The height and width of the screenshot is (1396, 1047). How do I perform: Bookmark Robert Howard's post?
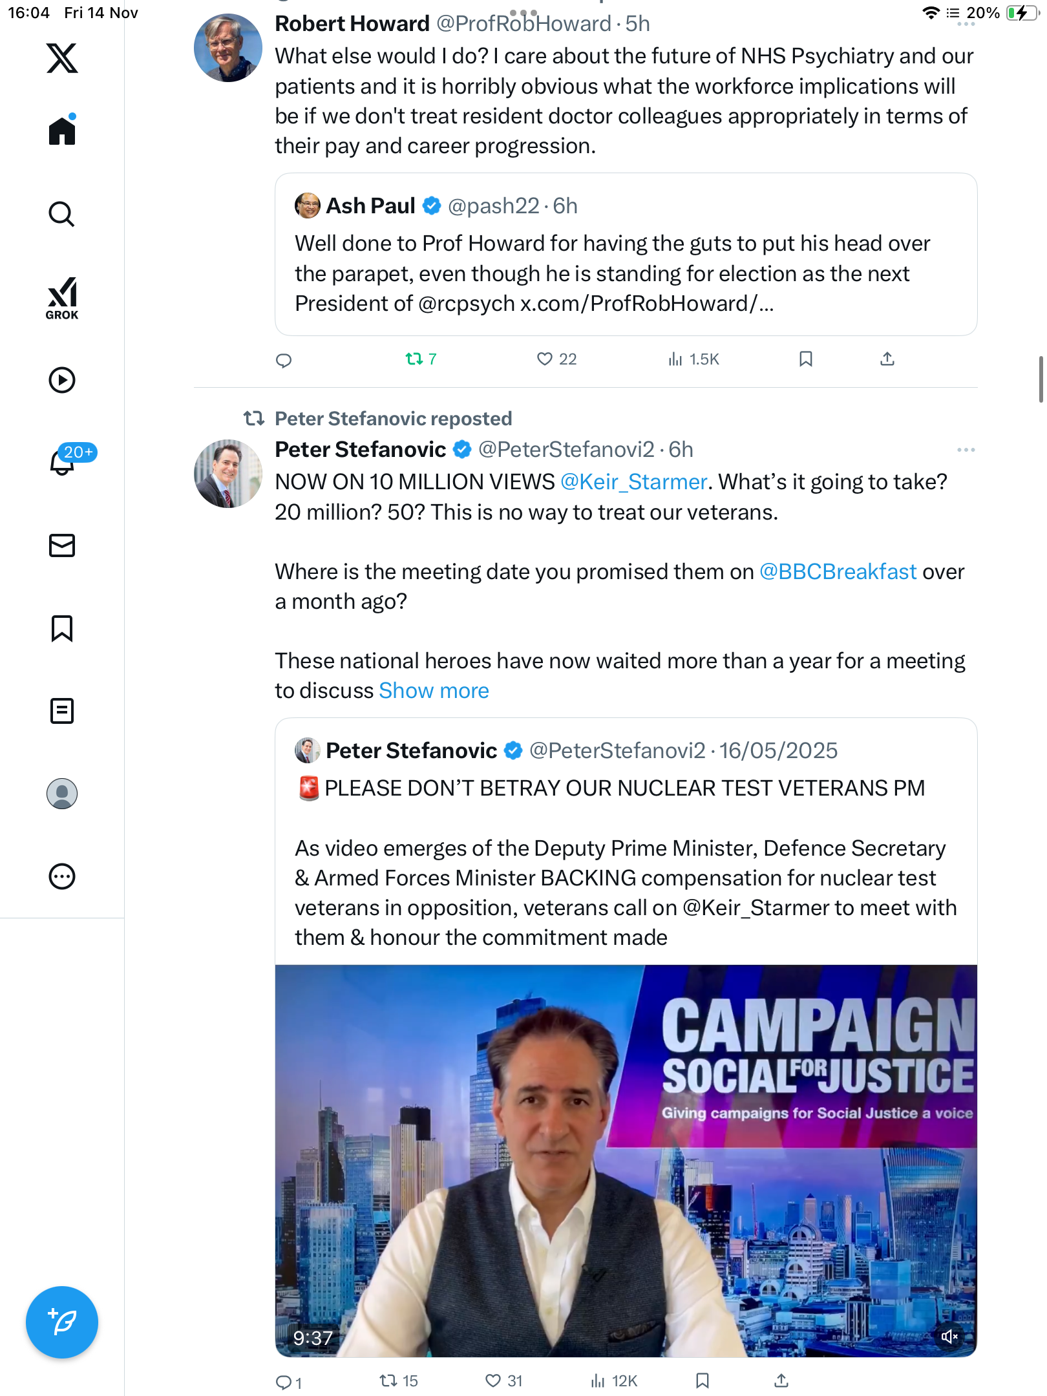pos(805,359)
